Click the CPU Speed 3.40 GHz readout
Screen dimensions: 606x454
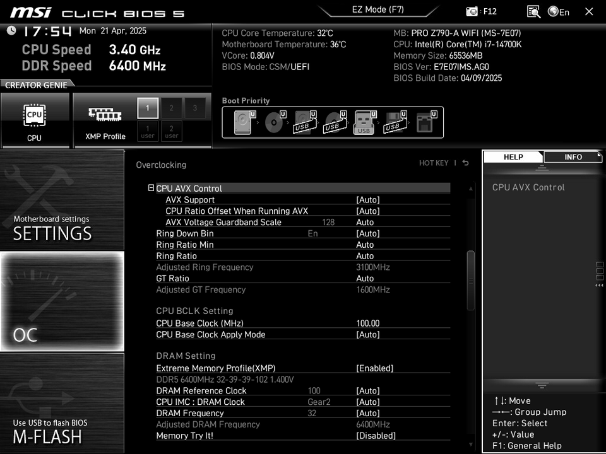point(91,50)
